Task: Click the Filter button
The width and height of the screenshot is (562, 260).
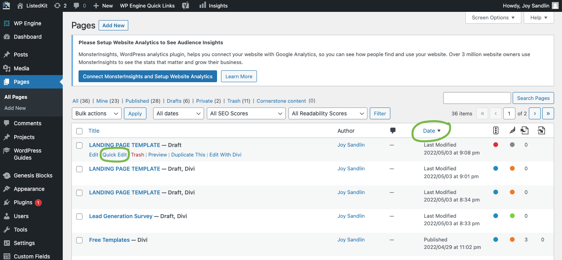Action: click(380, 113)
